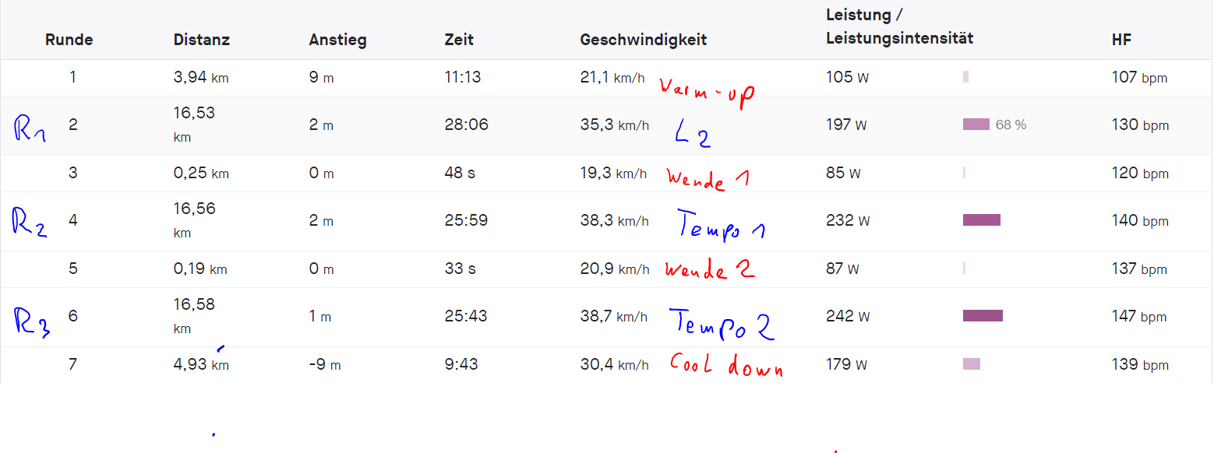1214x453 pixels.
Task: Select the 16,56 km distance value
Action: tap(195, 209)
